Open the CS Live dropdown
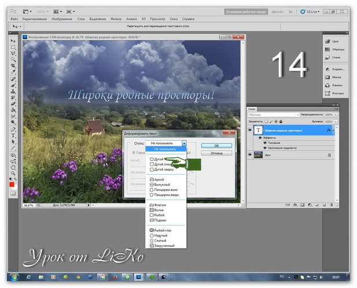The width and height of the screenshot is (357, 288). click(x=310, y=12)
